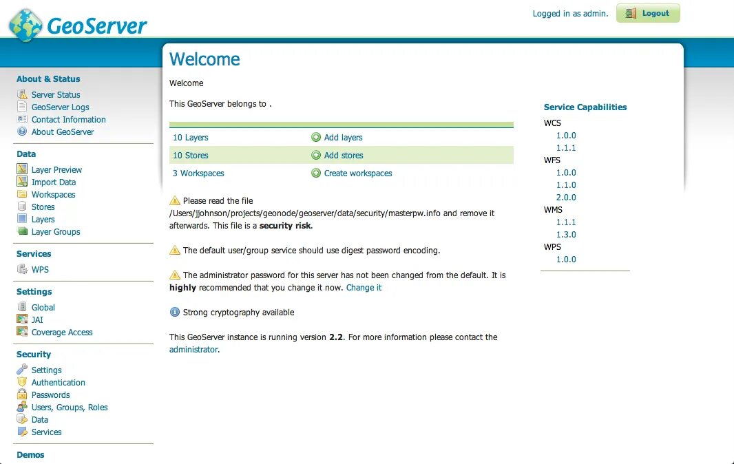Open WPS version 1.0.0 capabilities

(566, 260)
